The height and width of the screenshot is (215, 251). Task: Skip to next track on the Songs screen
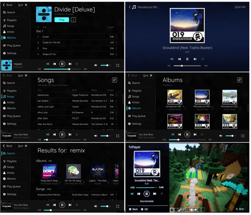click(70, 134)
